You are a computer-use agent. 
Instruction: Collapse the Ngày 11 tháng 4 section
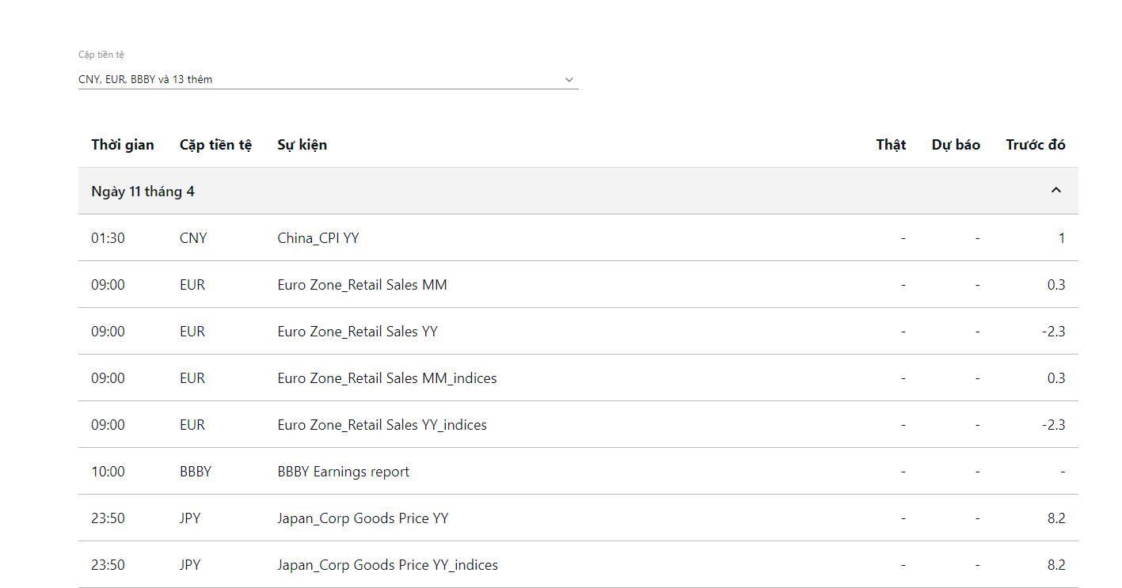pyautogui.click(x=1055, y=190)
